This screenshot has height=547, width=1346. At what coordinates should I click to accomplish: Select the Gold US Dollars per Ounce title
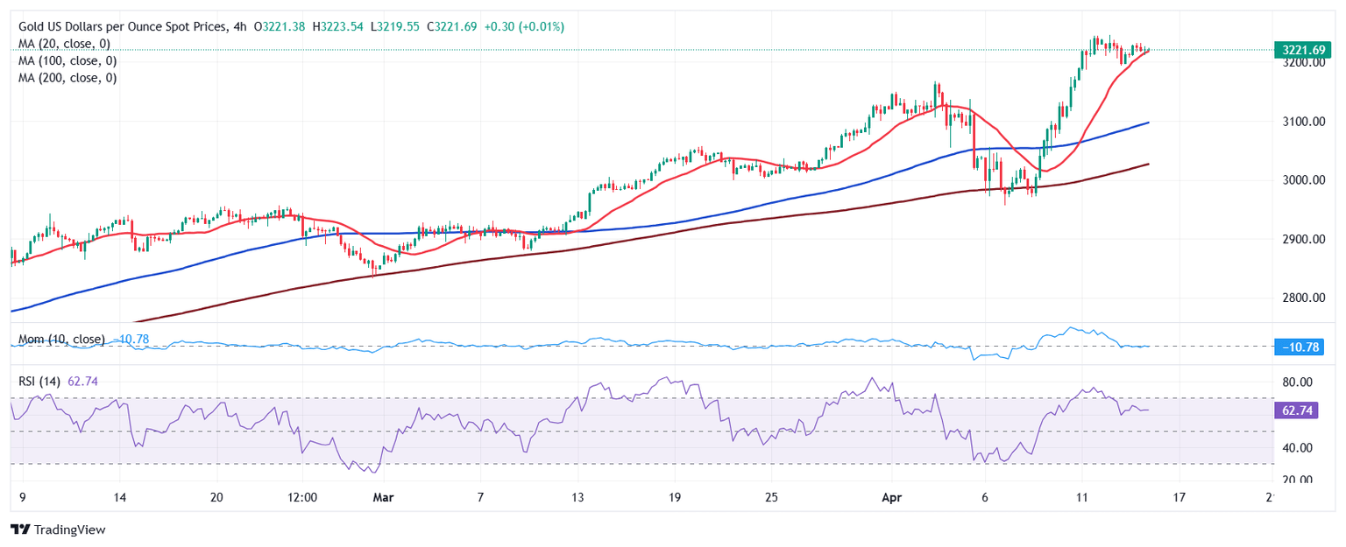(x=123, y=27)
